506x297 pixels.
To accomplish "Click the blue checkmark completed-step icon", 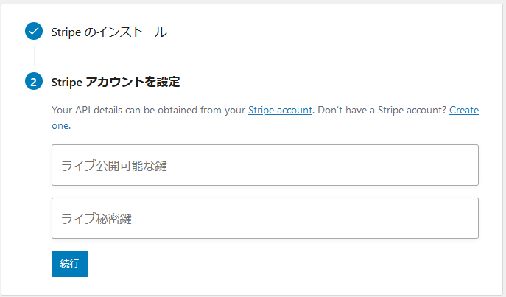I will coord(34,31).
